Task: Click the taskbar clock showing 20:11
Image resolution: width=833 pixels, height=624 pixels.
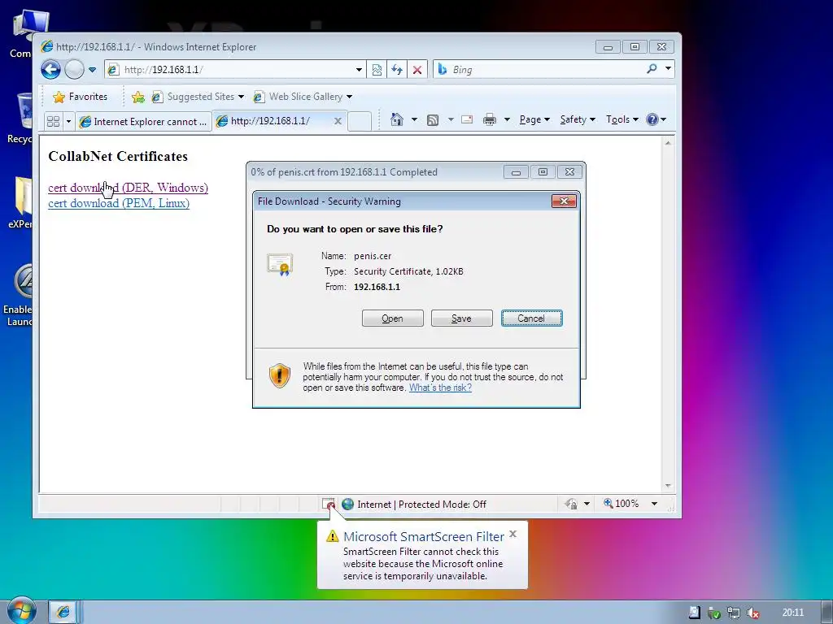Action: [792, 613]
